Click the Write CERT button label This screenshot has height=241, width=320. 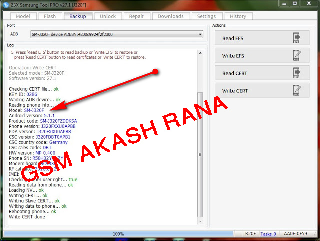click(x=235, y=91)
